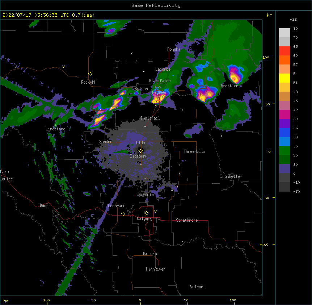312x305 pixels.
Task: Click the HighRiver label
Action: click(156, 269)
